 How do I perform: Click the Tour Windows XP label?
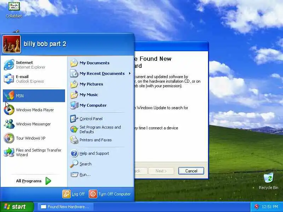[x=31, y=138]
